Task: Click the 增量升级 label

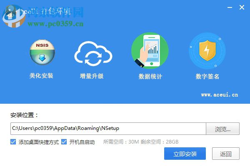Action: [x=92, y=76]
